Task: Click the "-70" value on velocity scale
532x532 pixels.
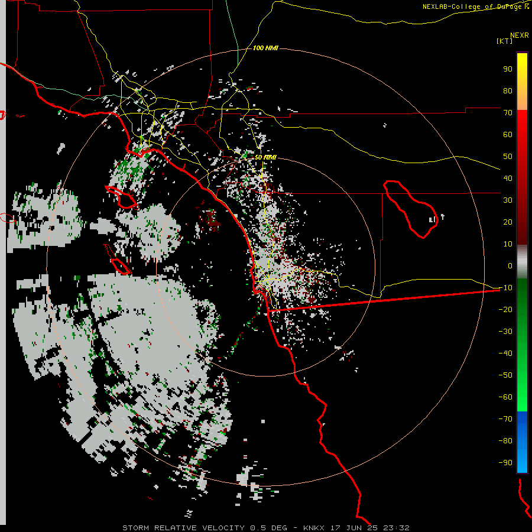Action: 505,419
